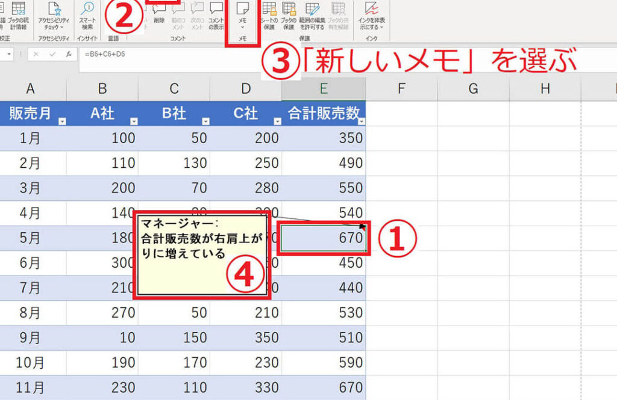617x400 pixels.
Task: Click the スマート検索 (Smart Lookup) icon
Action: pos(87,16)
